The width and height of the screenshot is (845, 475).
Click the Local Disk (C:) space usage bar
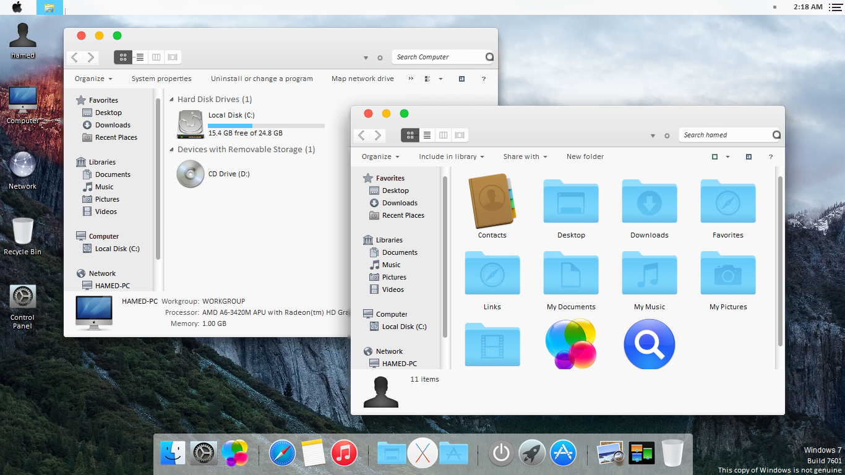click(266, 126)
